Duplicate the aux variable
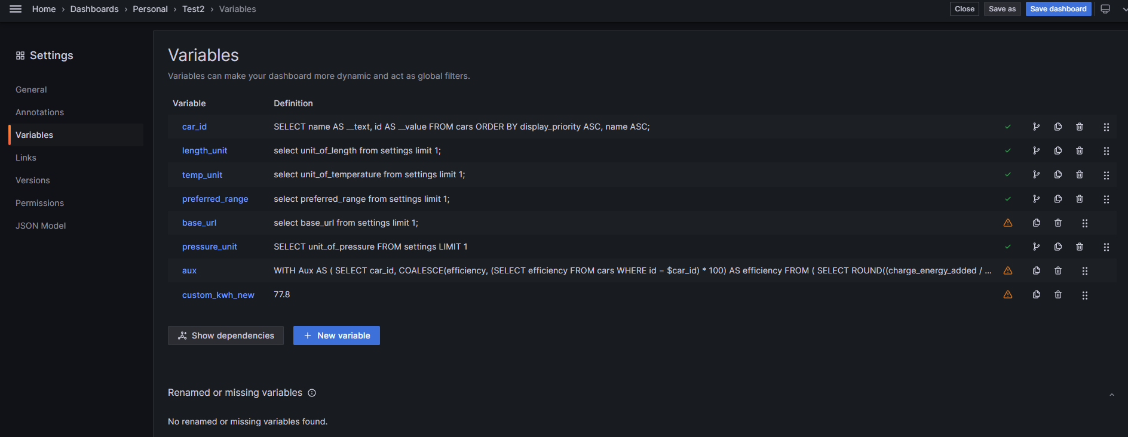The image size is (1128, 437). pos(1037,270)
